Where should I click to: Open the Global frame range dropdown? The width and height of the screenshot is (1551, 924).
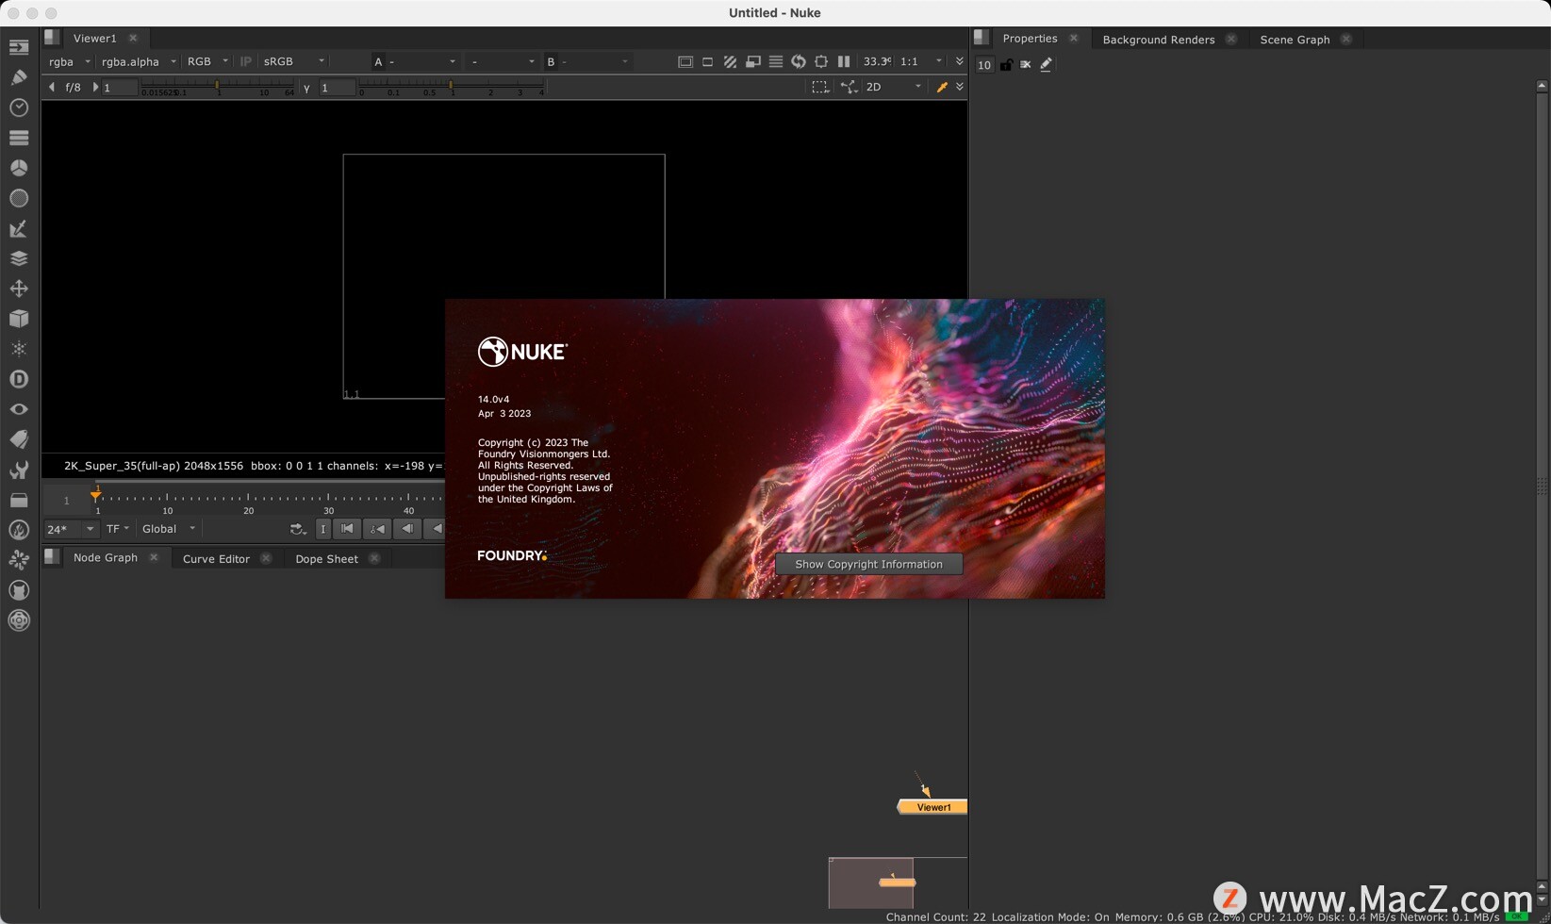[168, 529]
